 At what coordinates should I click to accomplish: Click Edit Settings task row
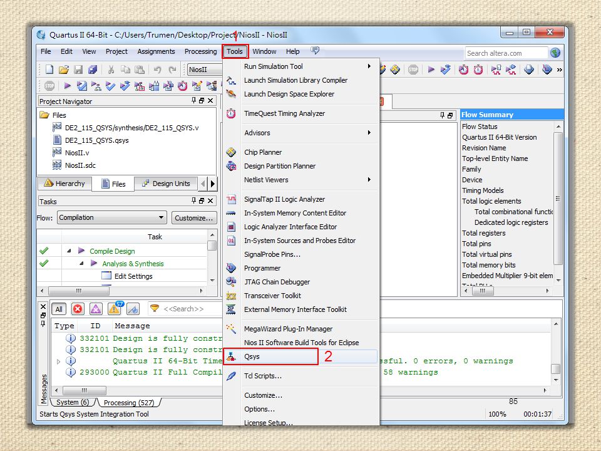[x=133, y=276]
